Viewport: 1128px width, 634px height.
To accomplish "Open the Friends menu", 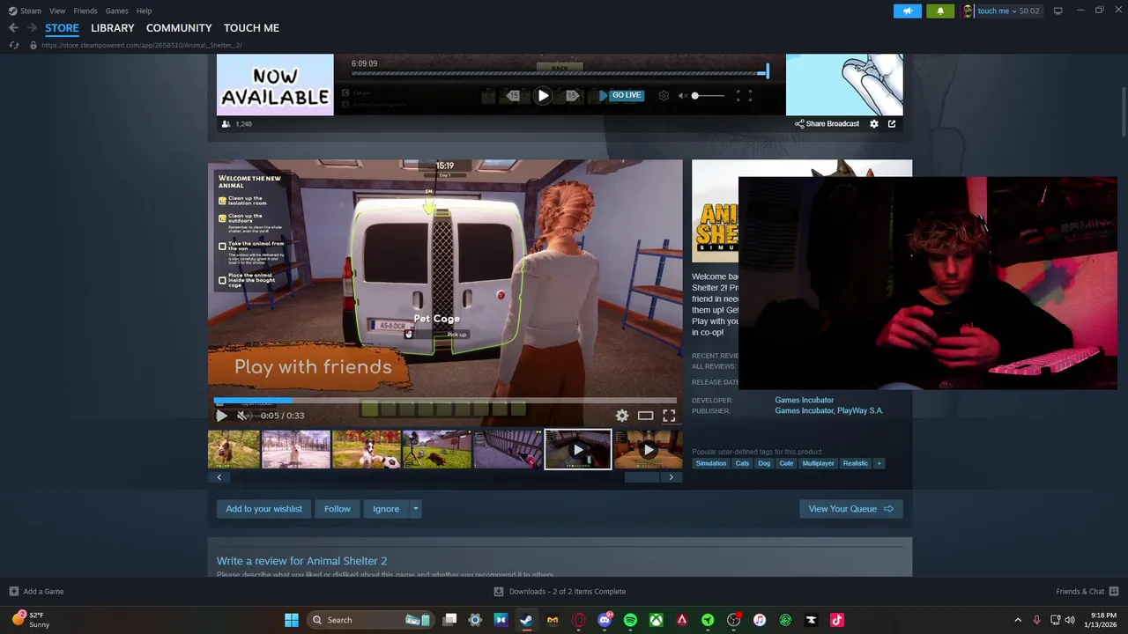I will pyautogui.click(x=85, y=11).
